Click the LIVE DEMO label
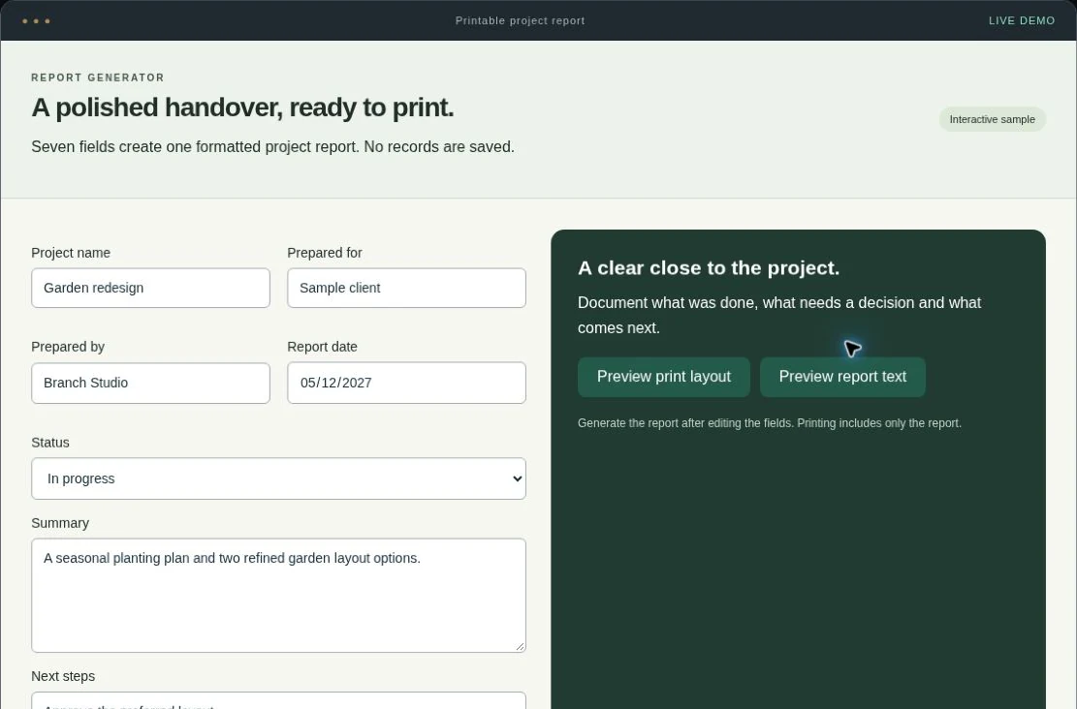Viewport: 1077px width, 709px height. (1022, 20)
